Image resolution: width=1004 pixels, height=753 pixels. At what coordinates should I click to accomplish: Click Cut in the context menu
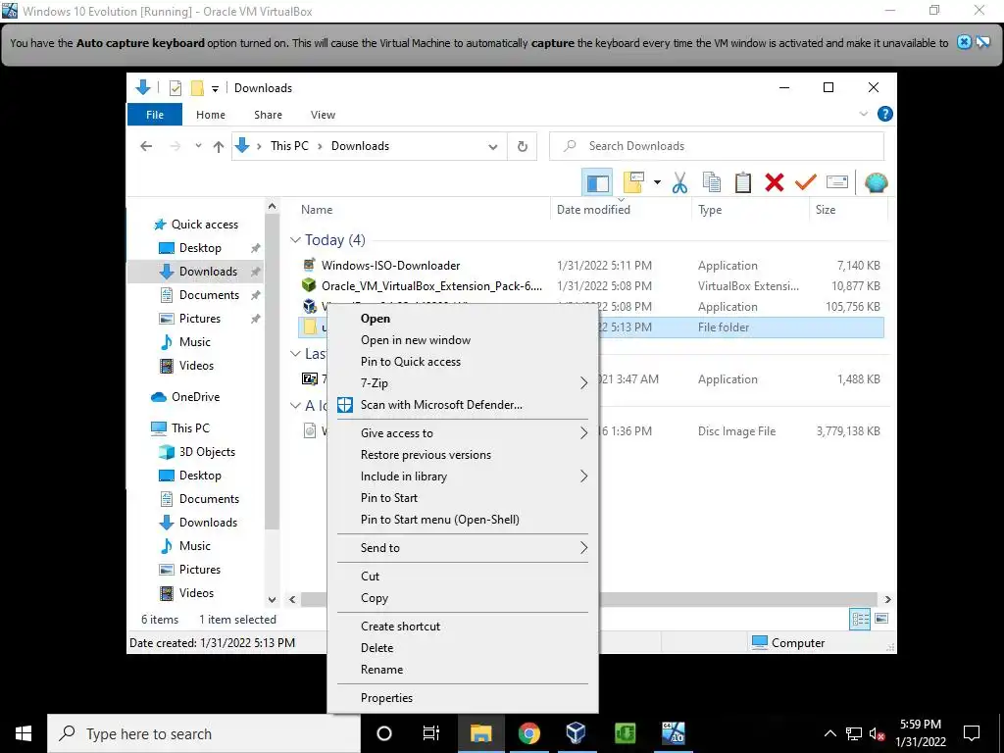tap(463, 577)
